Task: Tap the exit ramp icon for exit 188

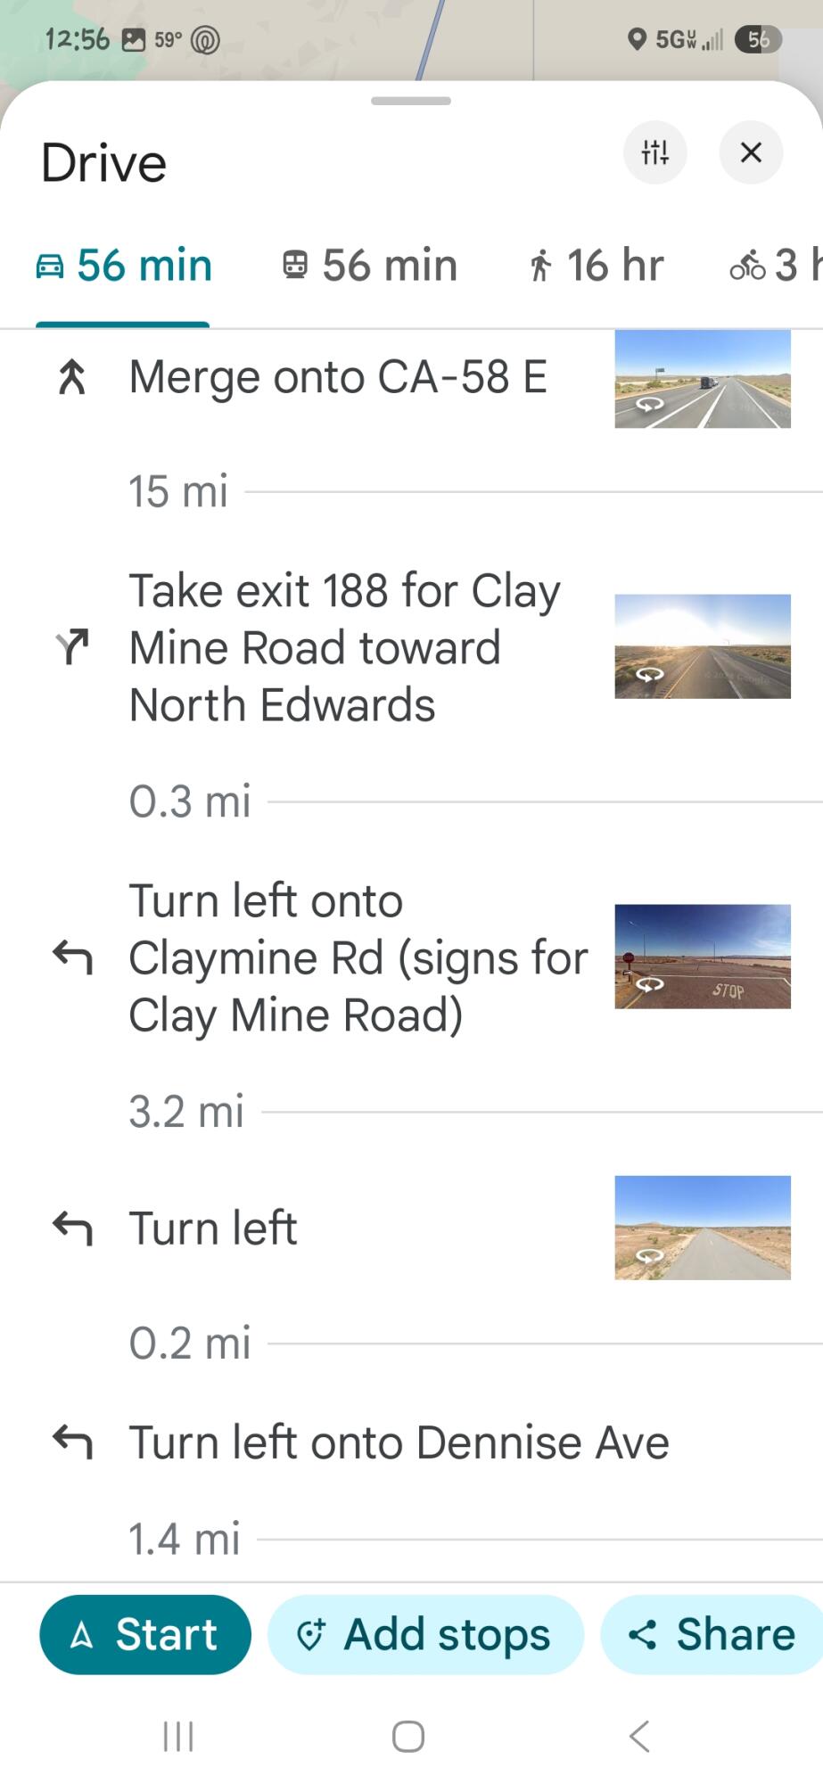Action: 72,647
